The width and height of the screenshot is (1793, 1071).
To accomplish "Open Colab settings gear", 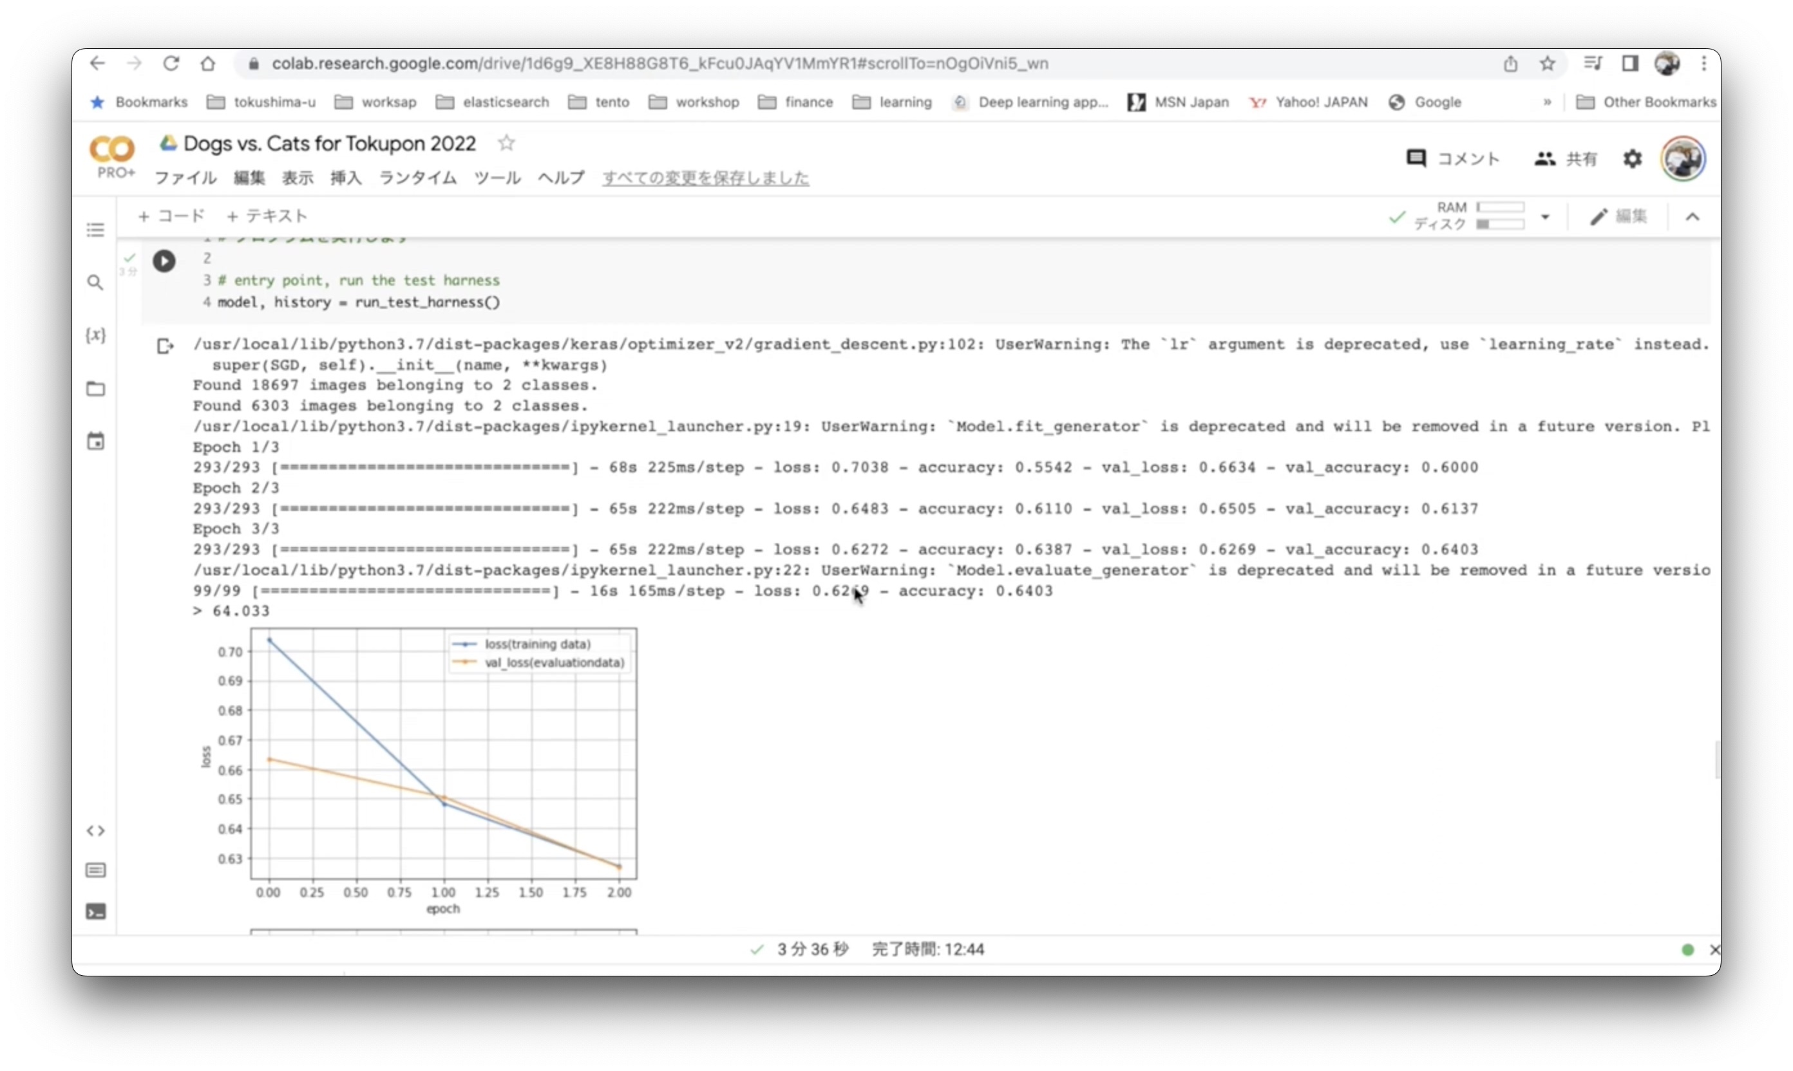I will tap(1633, 159).
